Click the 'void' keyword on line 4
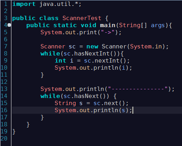 click(x=88, y=25)
